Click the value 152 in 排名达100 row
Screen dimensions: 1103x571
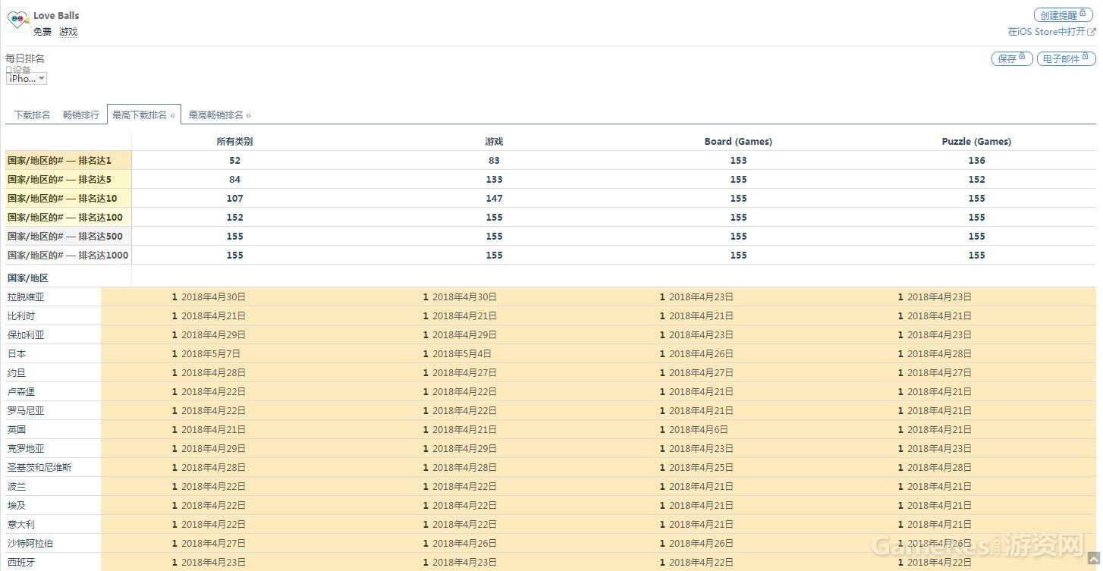click(235, 218)
